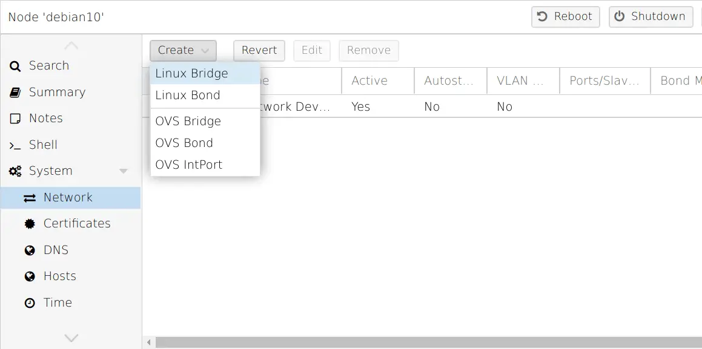Image resolution: width=702 pixels, height=349 pixels.
Task: Select OVS Bond from the menu
Action: (184, 143)
